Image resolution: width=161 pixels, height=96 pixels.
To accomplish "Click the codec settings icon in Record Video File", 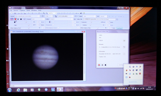I will [x=124, y=40].
